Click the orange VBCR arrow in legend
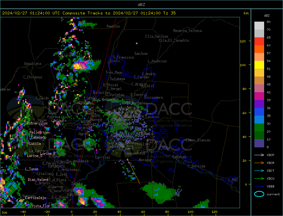The height and width of the screenshot is (216, 283). [x=259, y=163]
